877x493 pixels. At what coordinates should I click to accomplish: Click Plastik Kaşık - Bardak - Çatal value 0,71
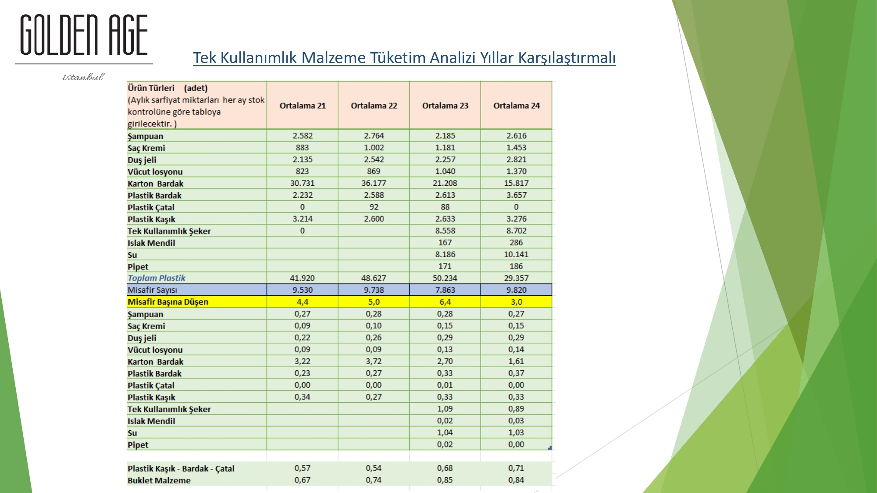tap(517, 468)
